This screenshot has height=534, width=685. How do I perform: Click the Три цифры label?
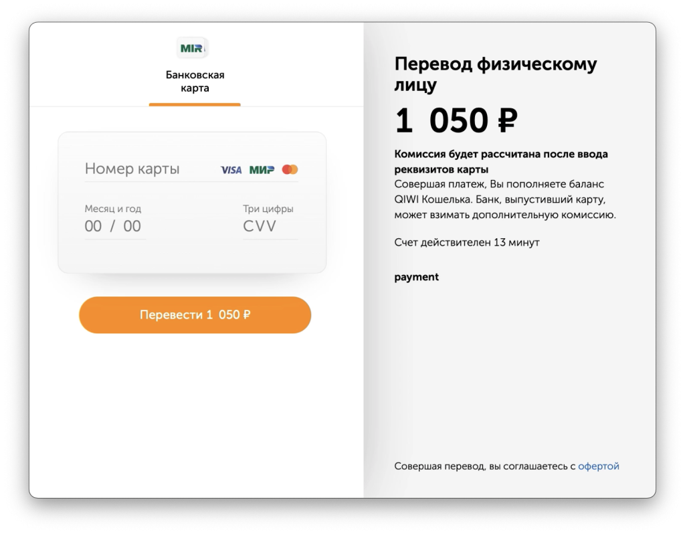coord(268,209)
